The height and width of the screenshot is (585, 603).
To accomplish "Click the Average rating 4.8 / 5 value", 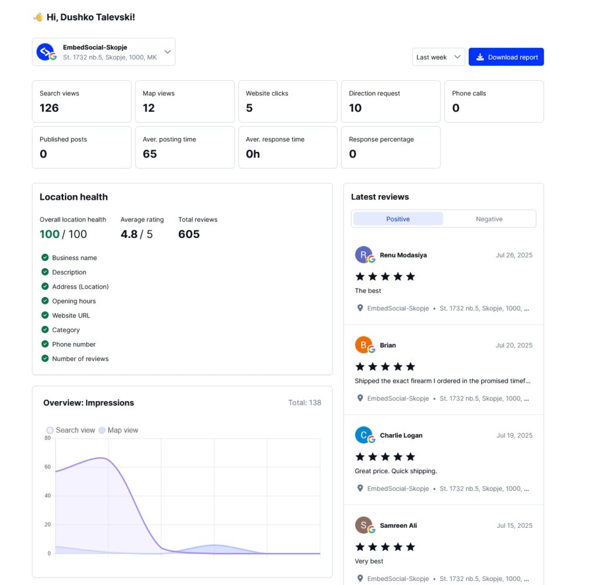I will point(137,234).
